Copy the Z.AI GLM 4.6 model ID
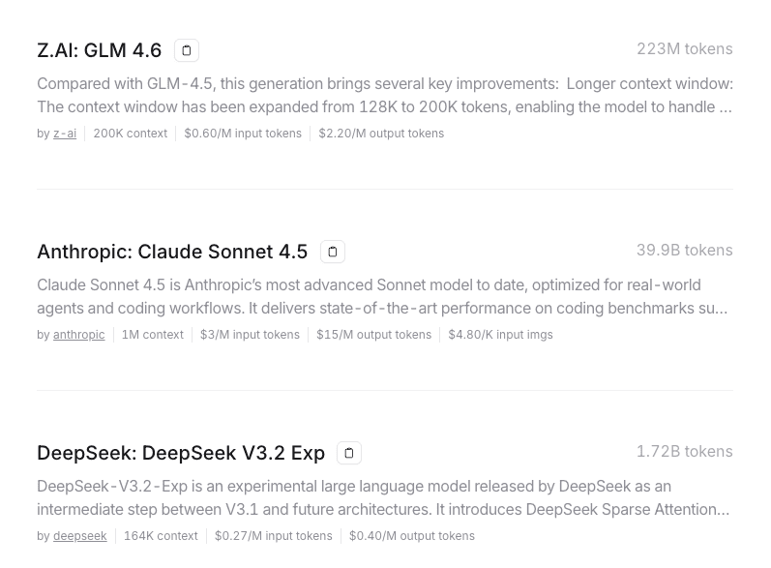The image size is (771, 568). click(187, 50)
